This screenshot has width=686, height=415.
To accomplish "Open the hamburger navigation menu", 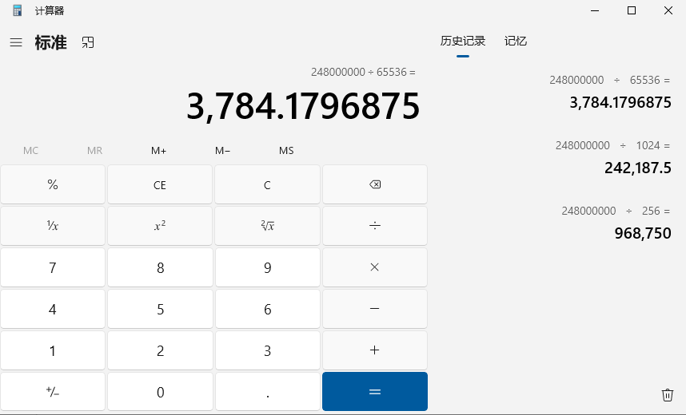I will click(x=16, y=42).
